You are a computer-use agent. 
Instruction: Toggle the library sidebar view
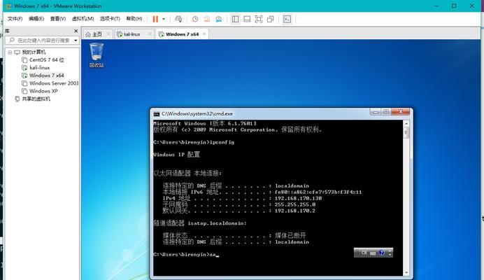[235, 19]
